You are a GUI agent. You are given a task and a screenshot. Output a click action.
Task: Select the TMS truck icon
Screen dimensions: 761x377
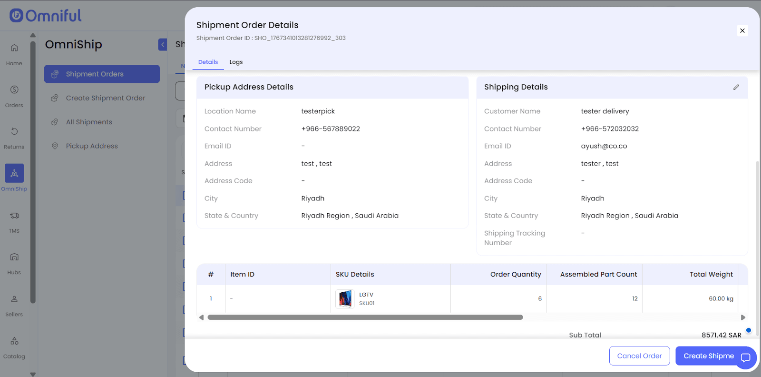click(x=14, y=216)
